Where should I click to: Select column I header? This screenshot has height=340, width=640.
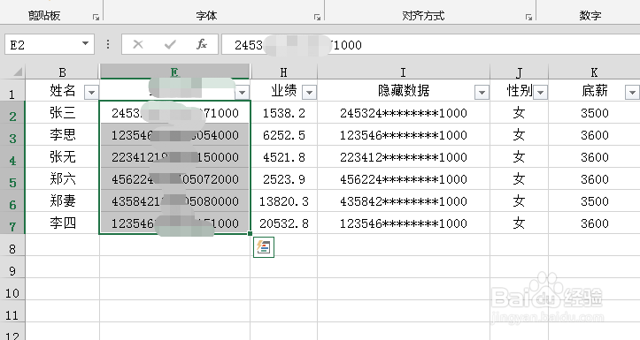pos(404,72)
